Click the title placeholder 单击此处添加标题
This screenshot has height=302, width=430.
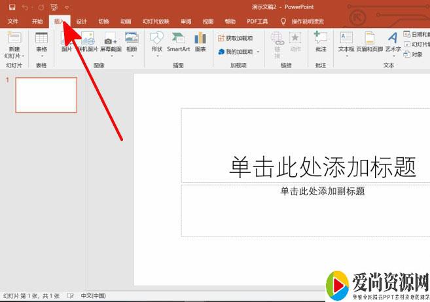pyautogui.click(x=322, y=167)
